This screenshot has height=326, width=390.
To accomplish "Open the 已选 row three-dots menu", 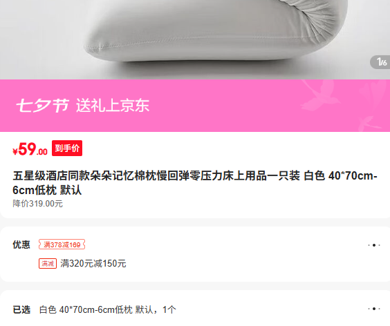I will pyautogui.click(x=374, y=309).
